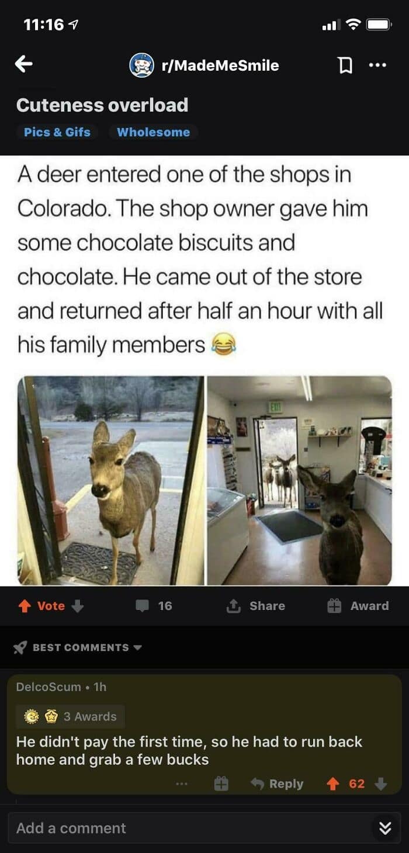Downvote DelcoScum's comment
Screen dimensions: 409x853
click(x=381, y=784)
